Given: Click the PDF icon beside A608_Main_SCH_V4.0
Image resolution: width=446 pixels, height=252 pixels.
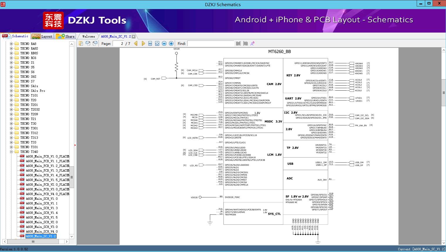Looking at the screenshot, I should (22, 231).
